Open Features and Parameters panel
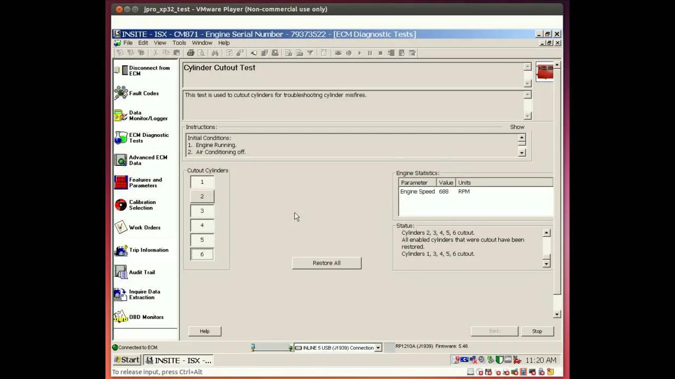The image size is (675, 379). pyautogui.click(x=145, y=183)
